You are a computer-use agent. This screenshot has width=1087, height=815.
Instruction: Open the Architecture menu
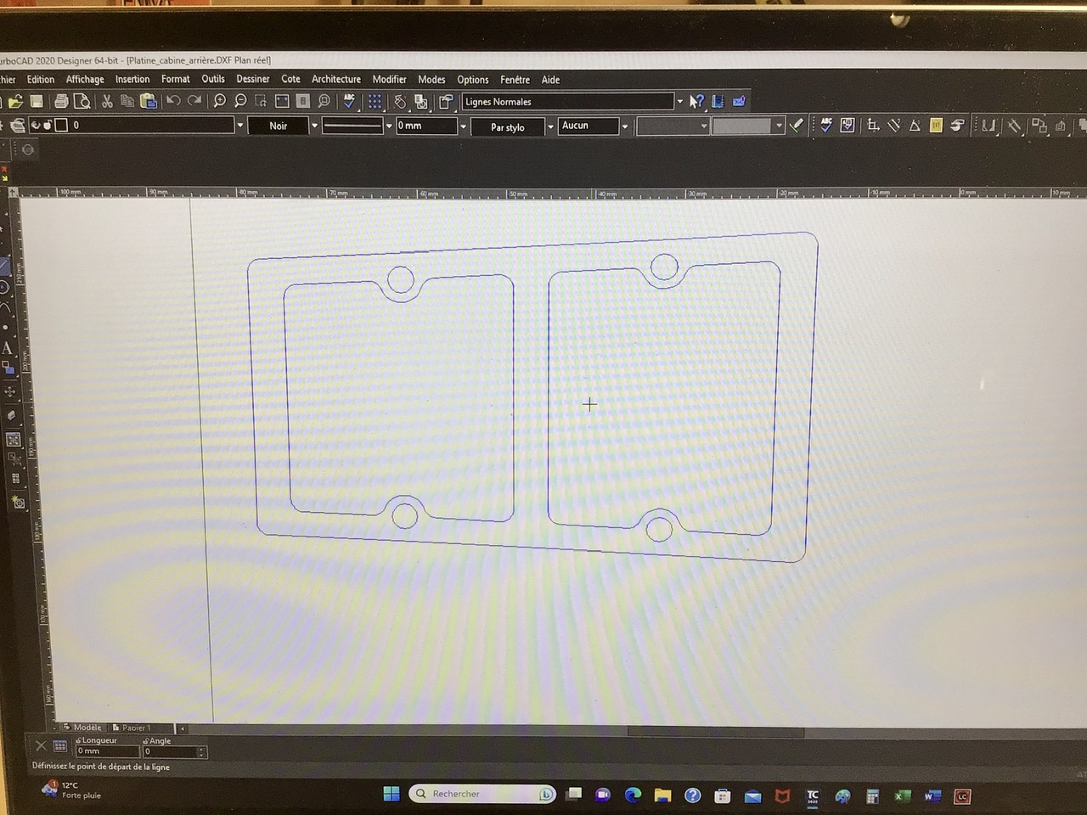(336, 79)
